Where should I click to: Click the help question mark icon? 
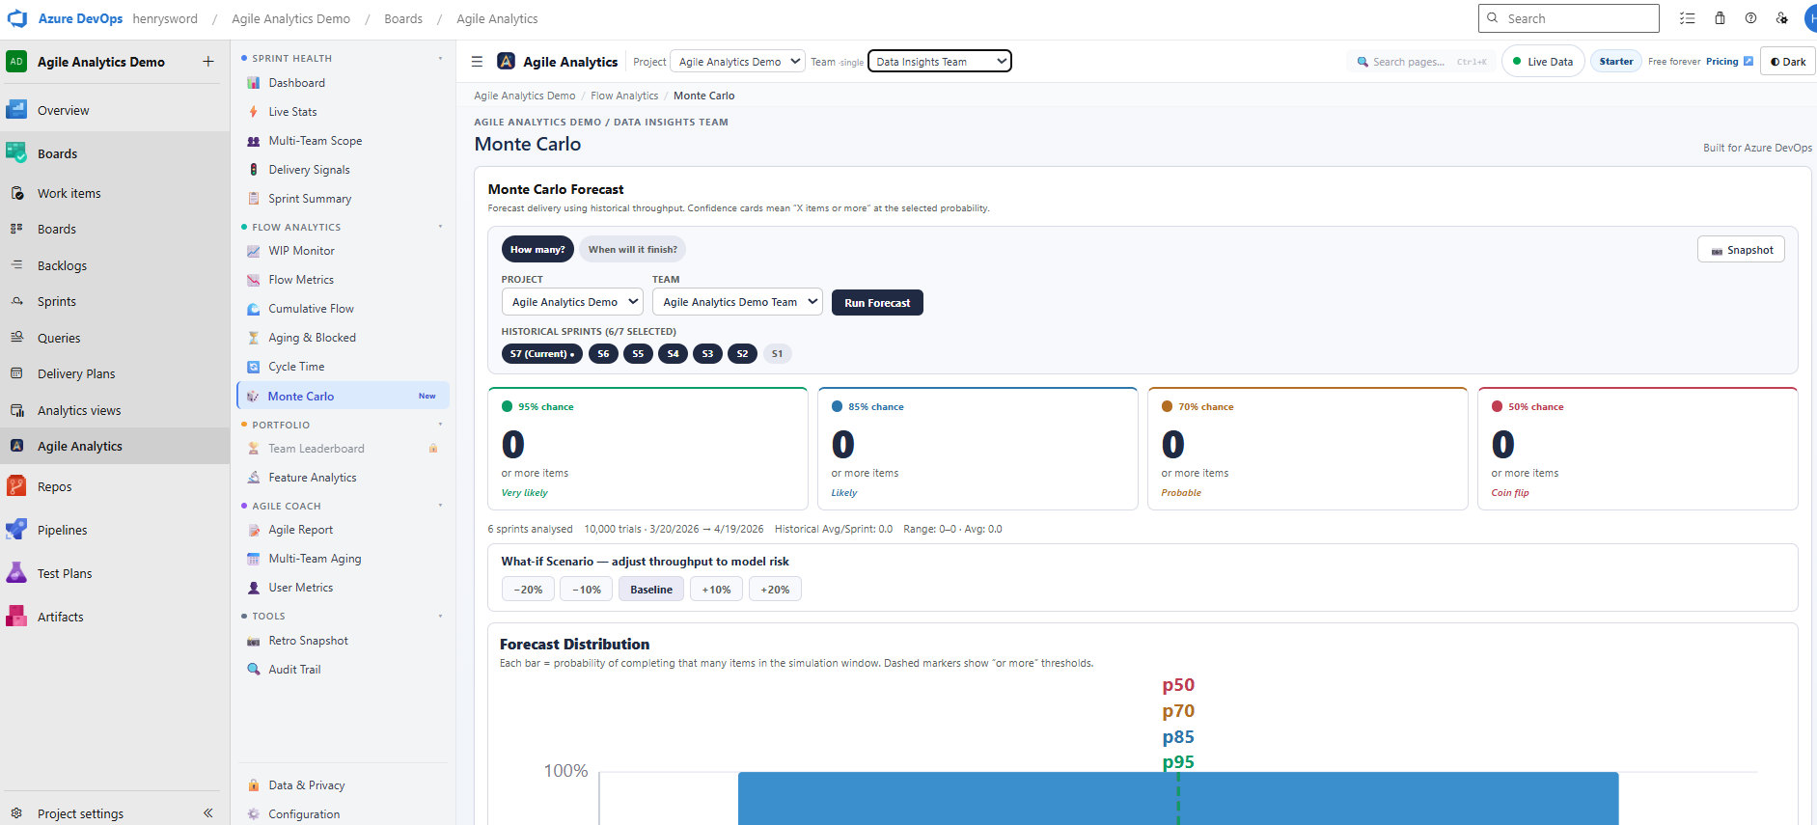[1750, 18]
